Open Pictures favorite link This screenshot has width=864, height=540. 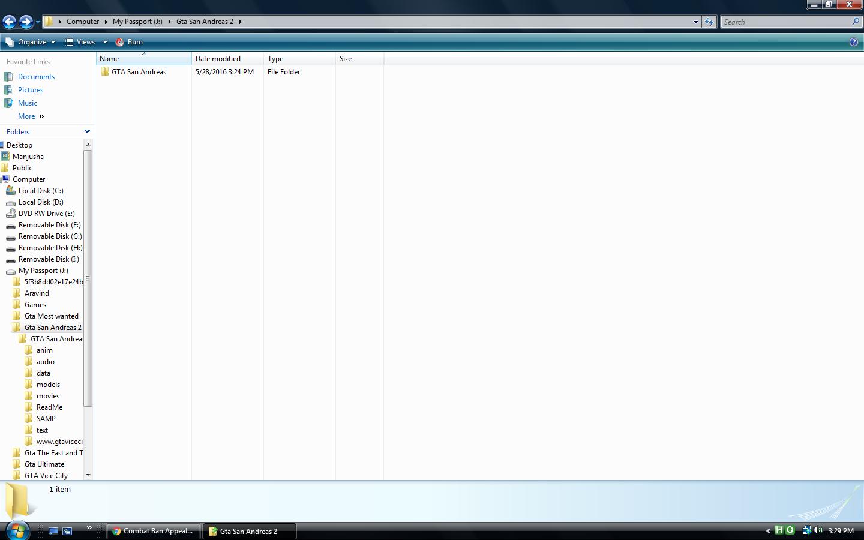31,90
